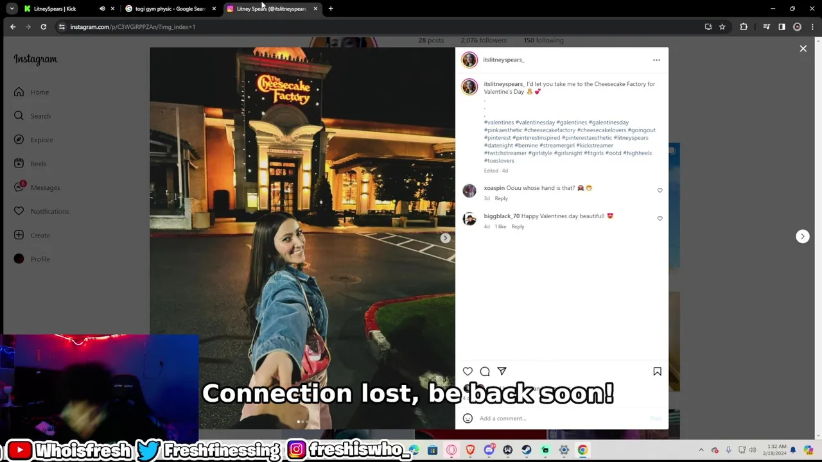
Task: Click the instagram.com address bar
Action: (x=385, y=27)
